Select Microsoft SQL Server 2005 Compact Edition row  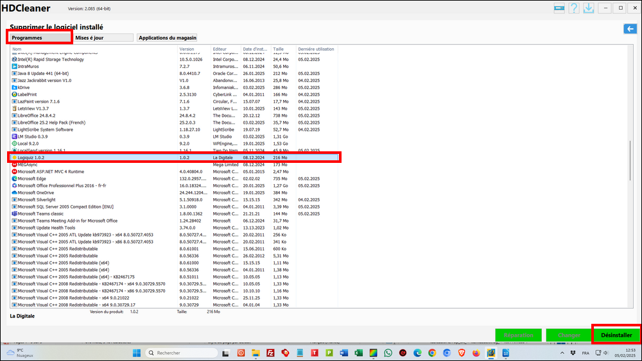[175, 207]
